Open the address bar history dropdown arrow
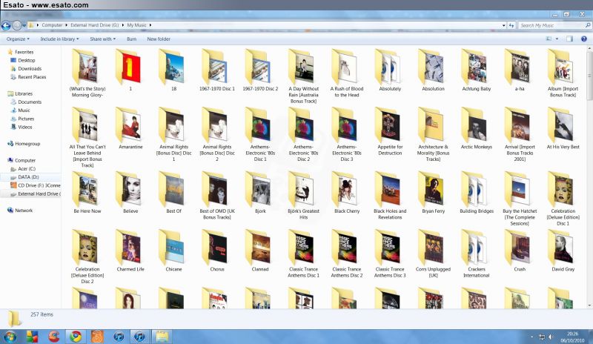Viewport: 593px width, 344px height. point(504,25)
